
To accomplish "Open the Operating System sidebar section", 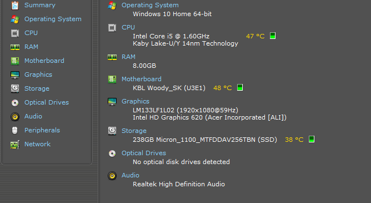I will click(x=53, y=19).
